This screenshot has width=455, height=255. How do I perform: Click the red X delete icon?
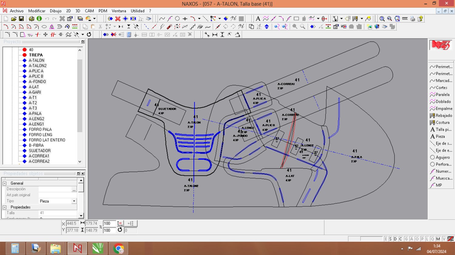click(118, 19)
